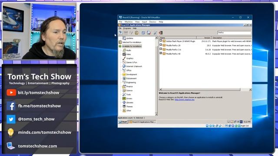Viewport: 278px width, 156px height.
Task: Open the Finance category
Action: [129, 87]
